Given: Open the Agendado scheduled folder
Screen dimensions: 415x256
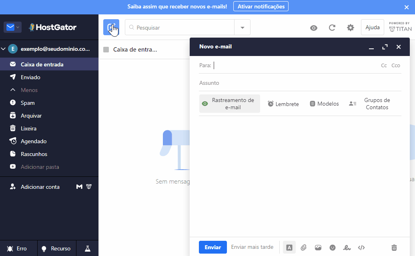Looking at the screenshot, I should click(49, 141).
